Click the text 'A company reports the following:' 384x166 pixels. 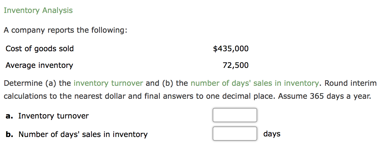click(x=65, y=30)
